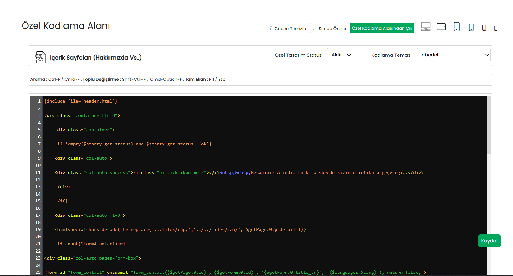Image resolution: width=513 pixels, height=276 pixels.
Task: Select the landscape tablet preview icon
Action: click(441, 27)
